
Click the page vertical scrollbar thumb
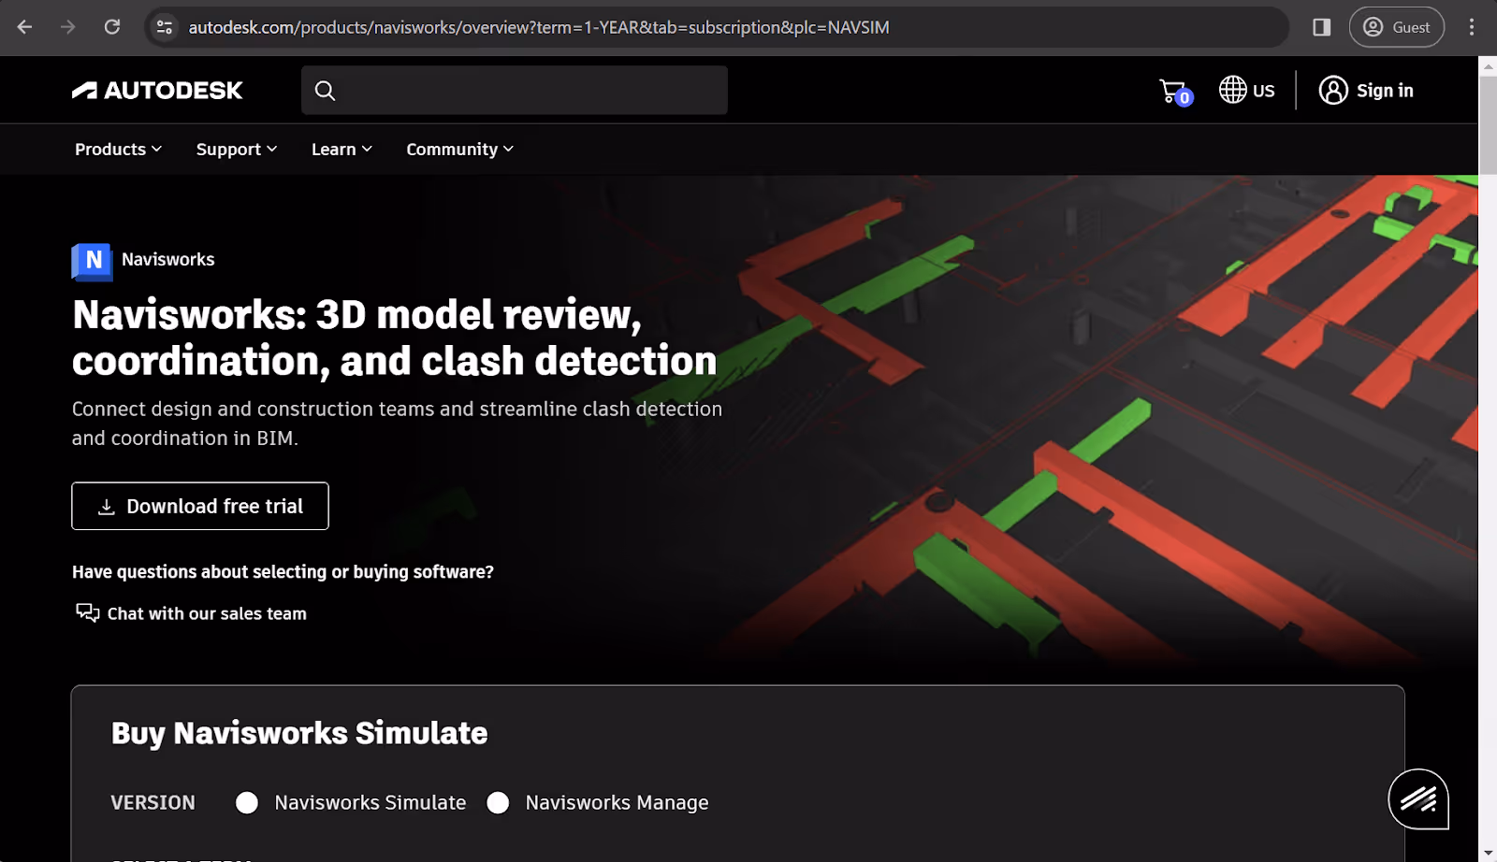(1488, 125)
